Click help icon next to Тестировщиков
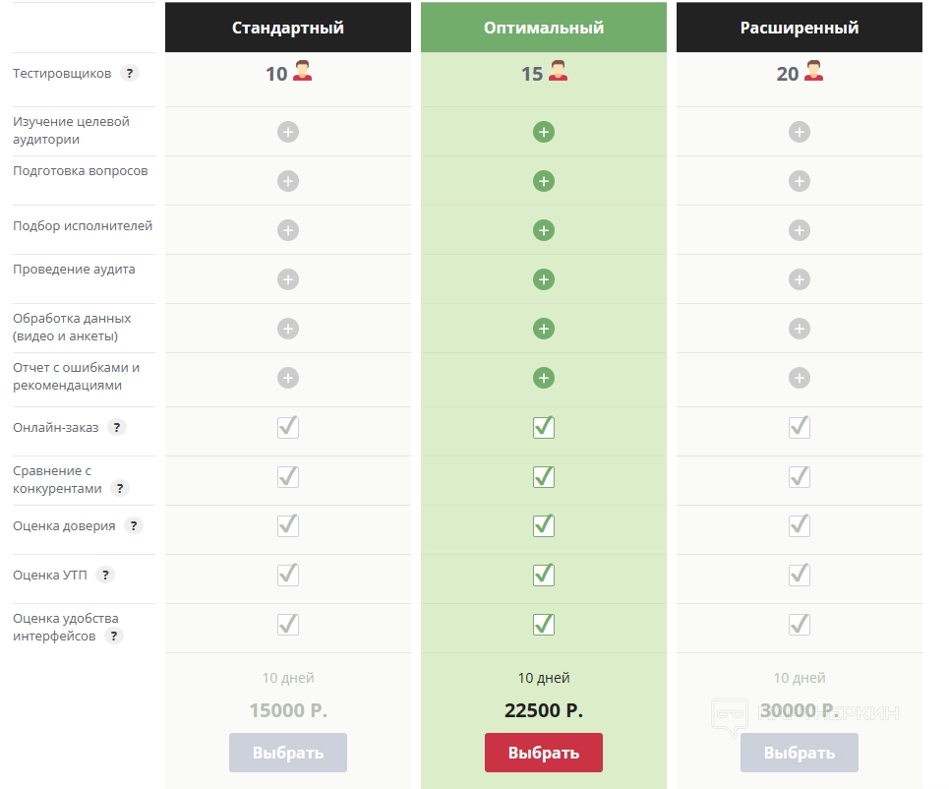The height and width of the screenshot is (789, 949). coord(129,74)
